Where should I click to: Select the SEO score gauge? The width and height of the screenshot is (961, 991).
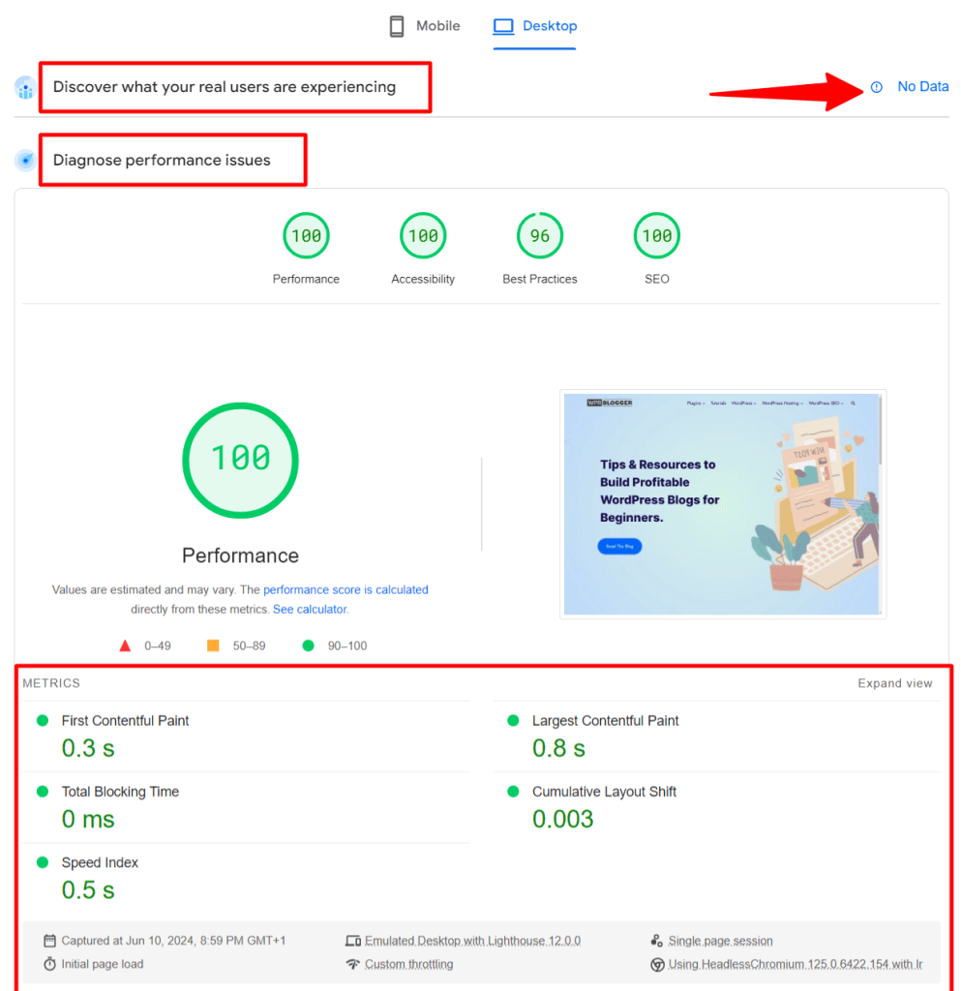[656, 236]
